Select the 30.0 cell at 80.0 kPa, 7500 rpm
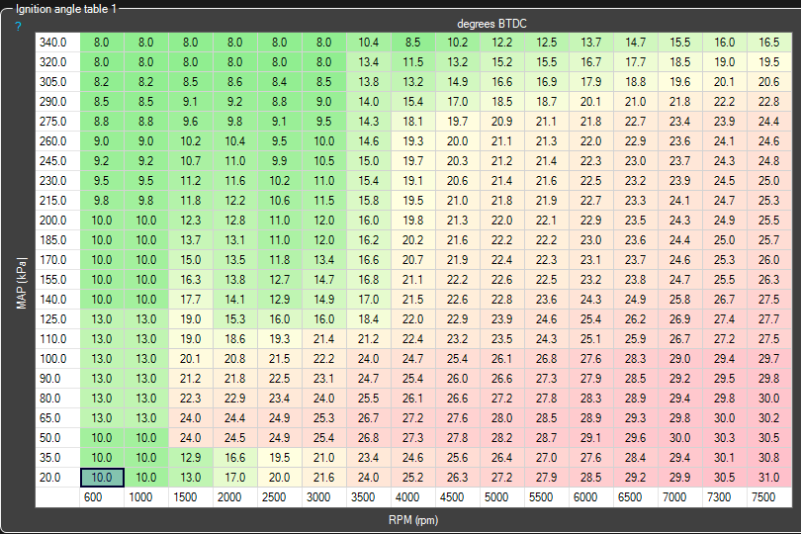Image resolution: width=801 pixels, height=534 pixels. point(768,398)
